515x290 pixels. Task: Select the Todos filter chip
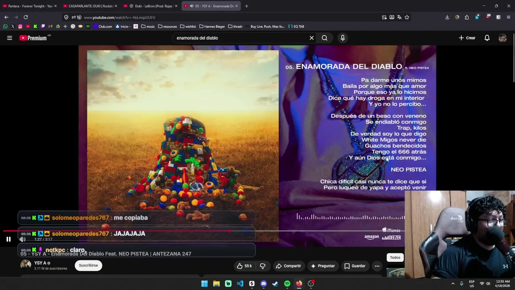[x=395, y=257]
